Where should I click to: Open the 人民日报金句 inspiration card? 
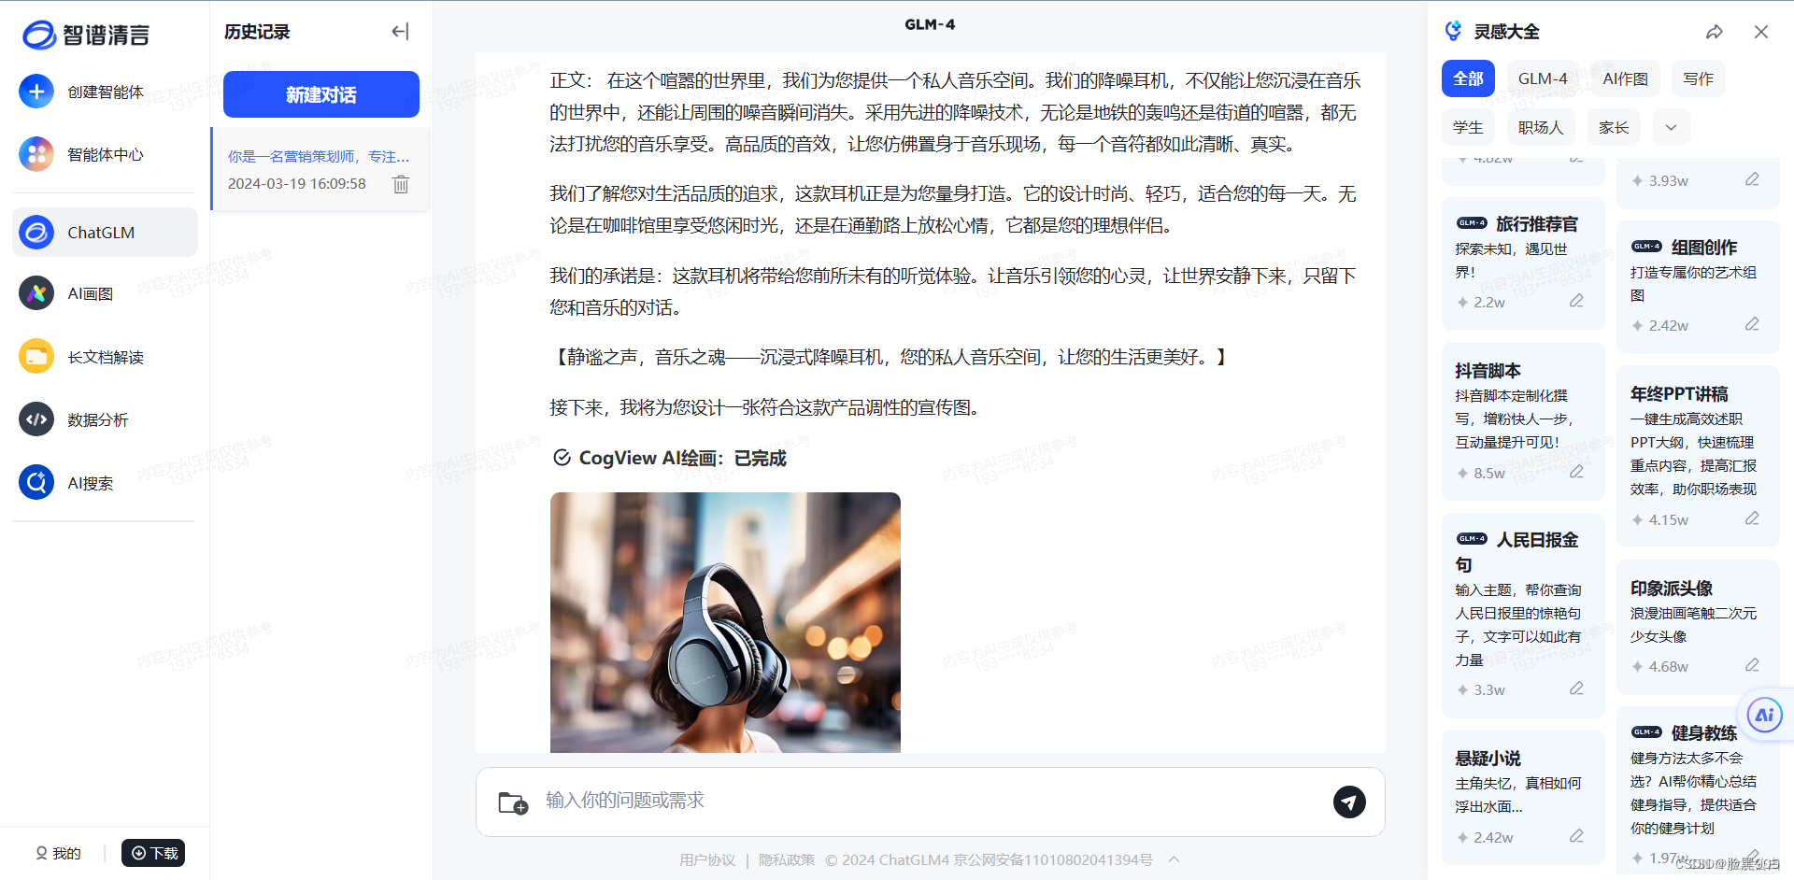(1523, 616)
